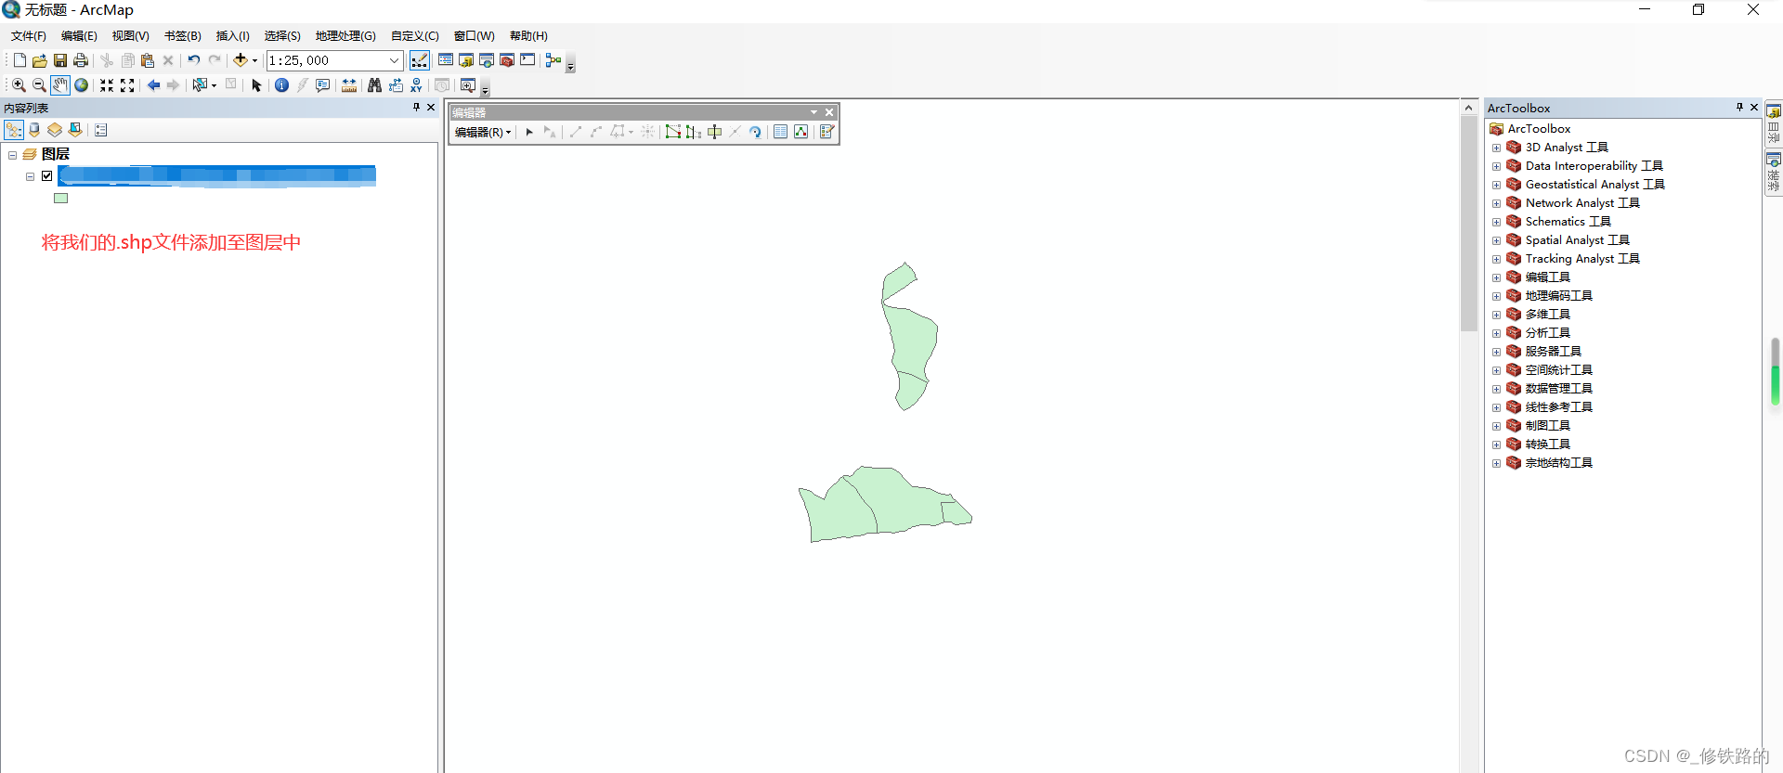This screenshot has width=1783, height=773.
Task: Open the Attributes window icon in Editor toolbar
Action: tap(780, 132)
